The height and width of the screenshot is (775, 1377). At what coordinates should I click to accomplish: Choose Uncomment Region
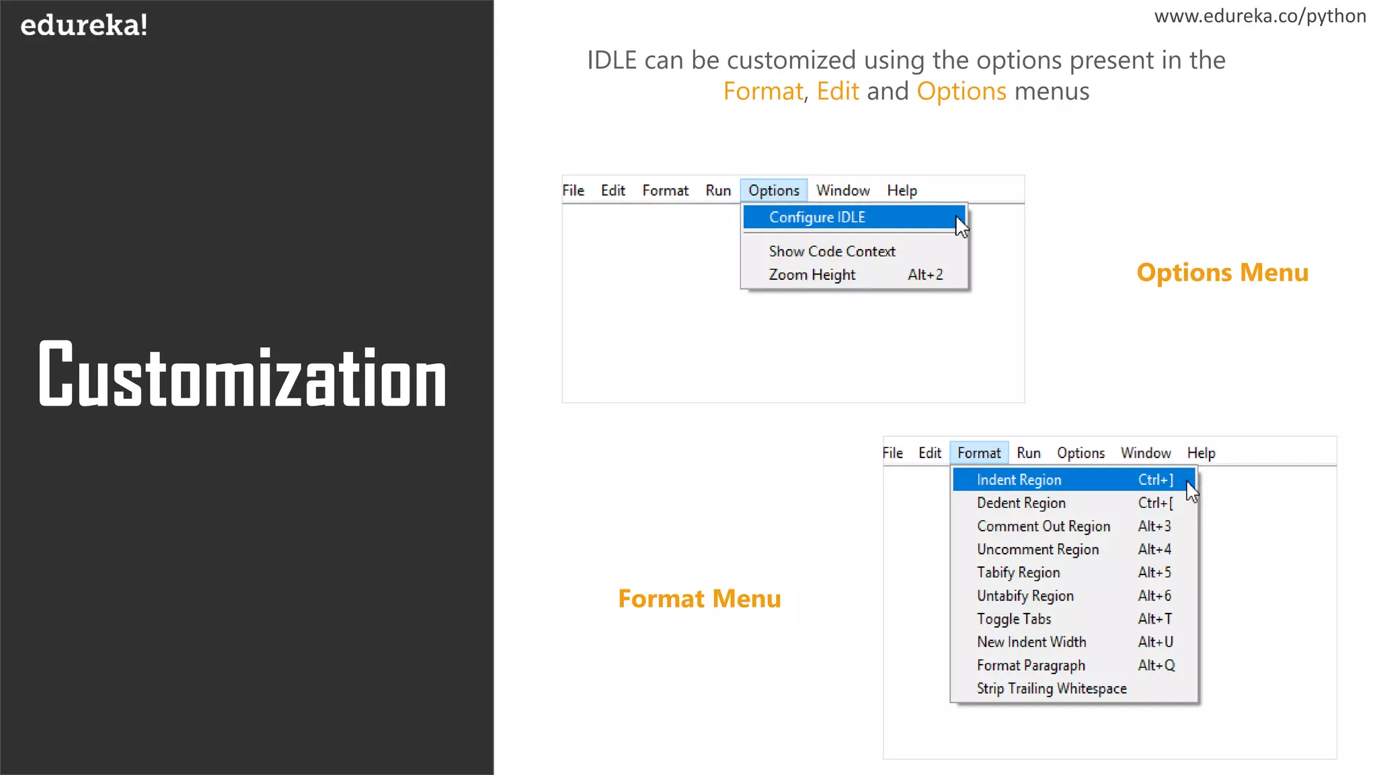pyautogui.click(x=1074, y=550)
